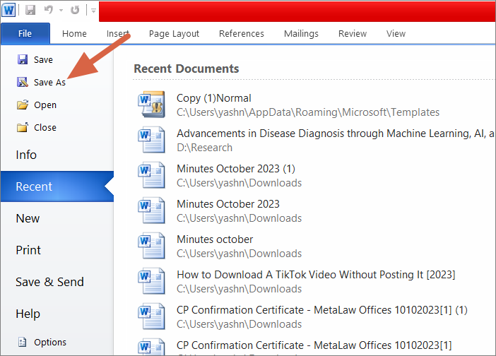Image resolution: width=496 pixels, height=356 pixels.
Task: Click the Templates folder path text
Action: click(308, 112)
